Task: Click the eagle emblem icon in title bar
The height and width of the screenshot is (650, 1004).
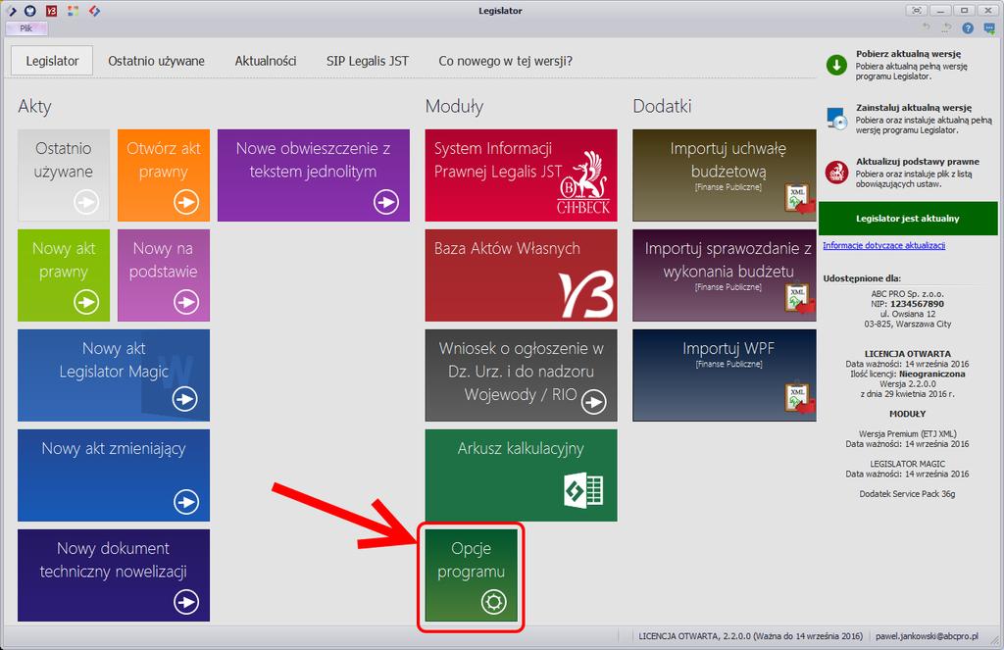Action: point(30,11)
